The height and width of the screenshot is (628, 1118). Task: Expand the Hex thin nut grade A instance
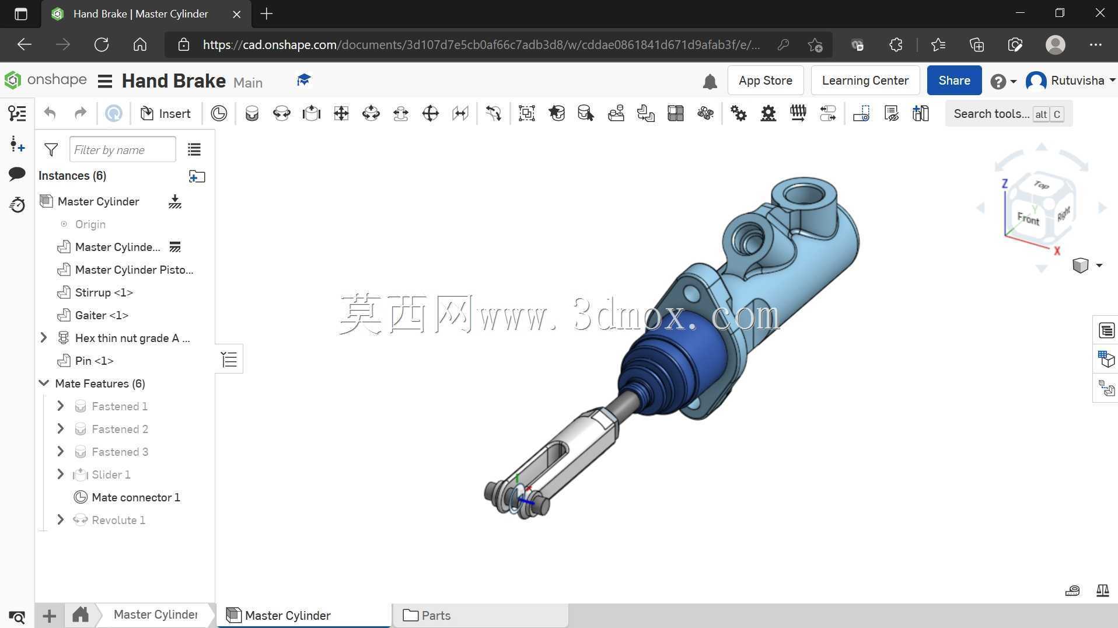pos(44,338)
